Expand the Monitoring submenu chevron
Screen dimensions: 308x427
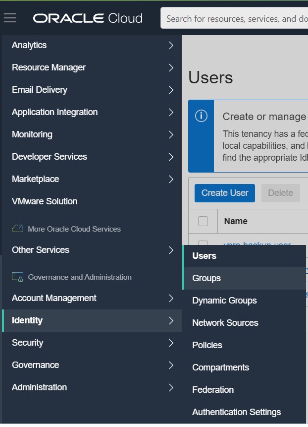[171, 134]
